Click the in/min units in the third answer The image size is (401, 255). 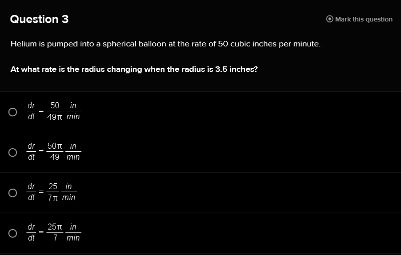pyautogui.click(x=68, y=192)
